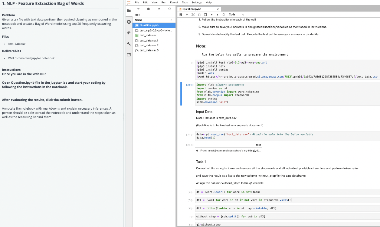Open the File Browser sidebar tab
This screenshot has height=227, width=380.
[x=129, y=11]
